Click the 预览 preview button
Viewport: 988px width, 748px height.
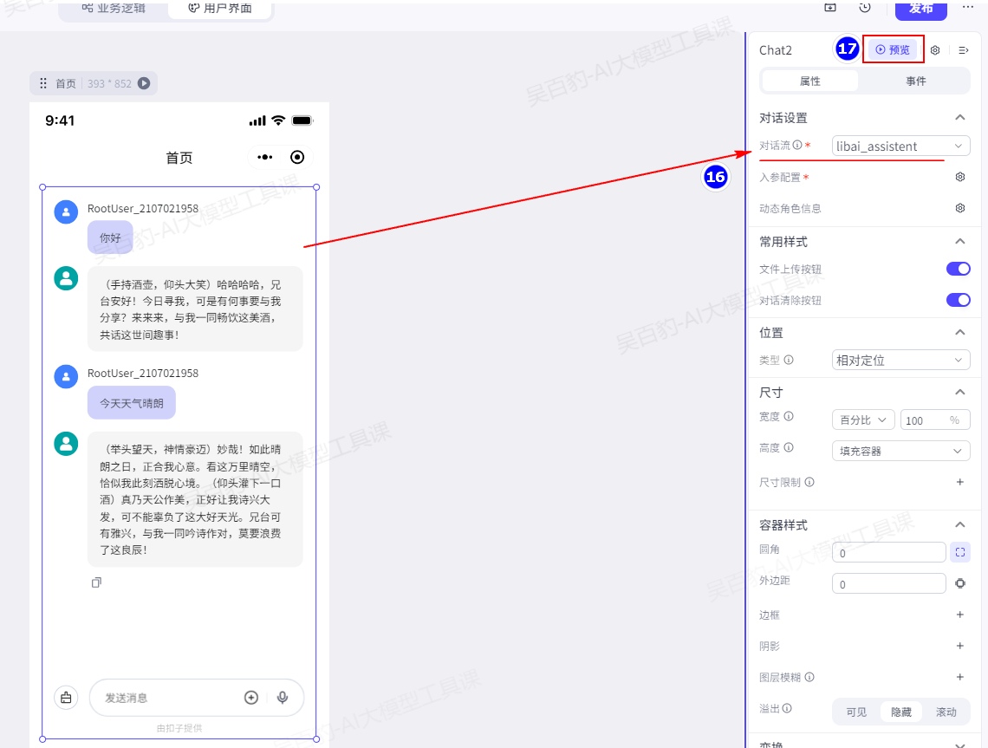click(x=893, y=49)
